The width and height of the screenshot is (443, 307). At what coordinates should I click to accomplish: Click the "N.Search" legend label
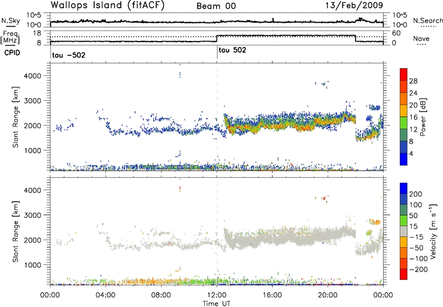pos(427,21)
